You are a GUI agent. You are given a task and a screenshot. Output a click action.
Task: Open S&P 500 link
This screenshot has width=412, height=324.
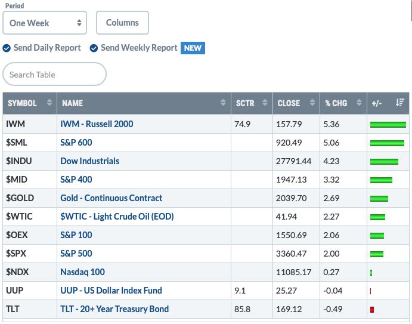tap(76, 254)
